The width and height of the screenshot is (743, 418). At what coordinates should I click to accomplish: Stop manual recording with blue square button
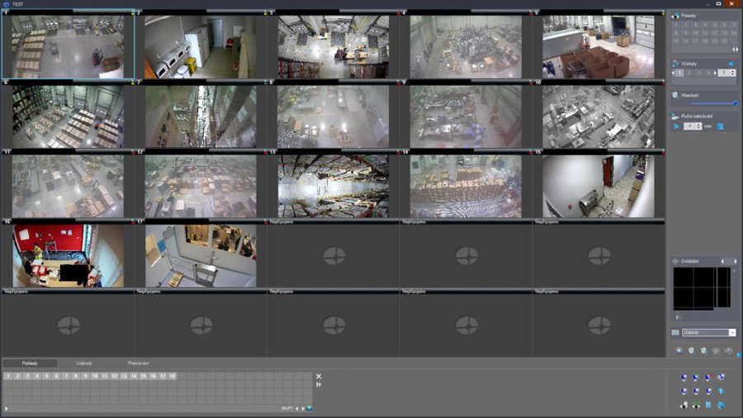tap(719, 126)
